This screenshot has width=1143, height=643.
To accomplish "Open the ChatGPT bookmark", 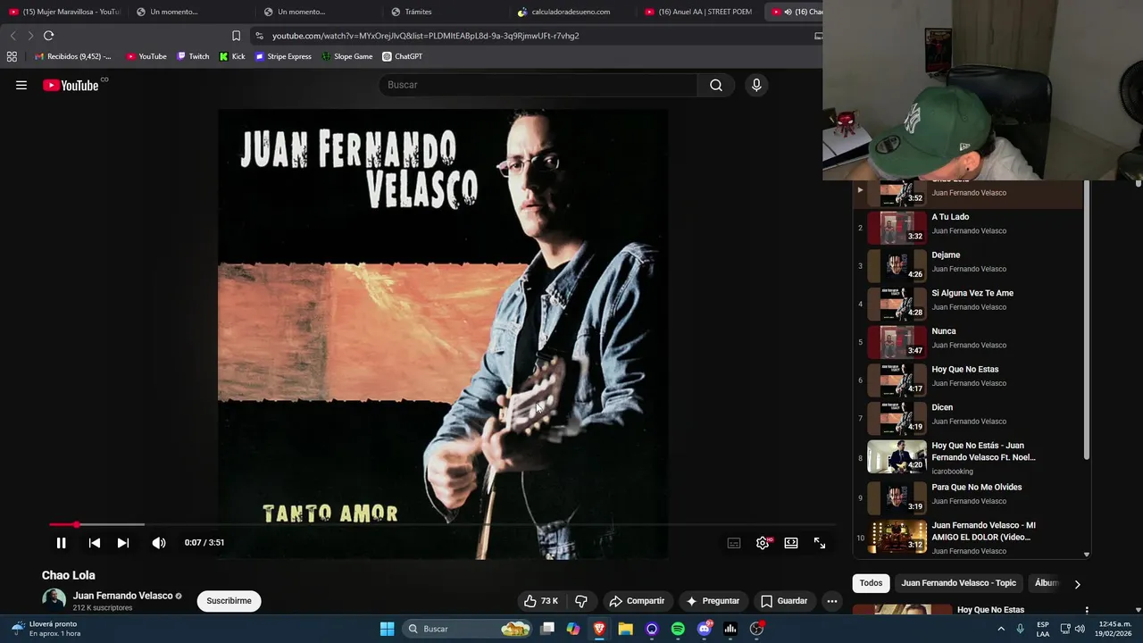I will pos(402,56).
